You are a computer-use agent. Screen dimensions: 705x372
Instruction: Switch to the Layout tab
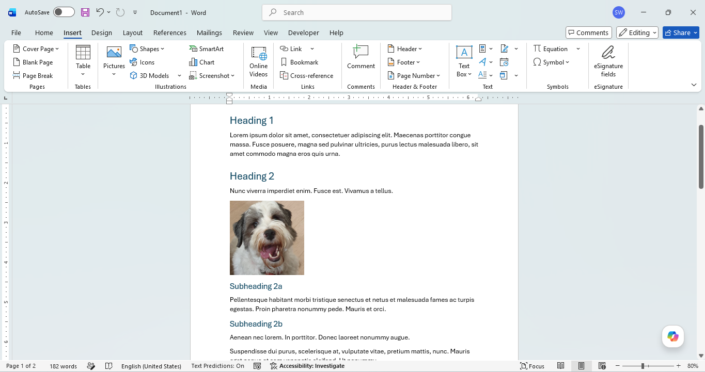pos(133,33)
